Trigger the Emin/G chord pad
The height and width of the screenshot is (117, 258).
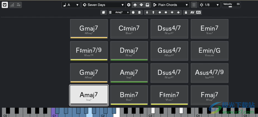coord(209,51)
